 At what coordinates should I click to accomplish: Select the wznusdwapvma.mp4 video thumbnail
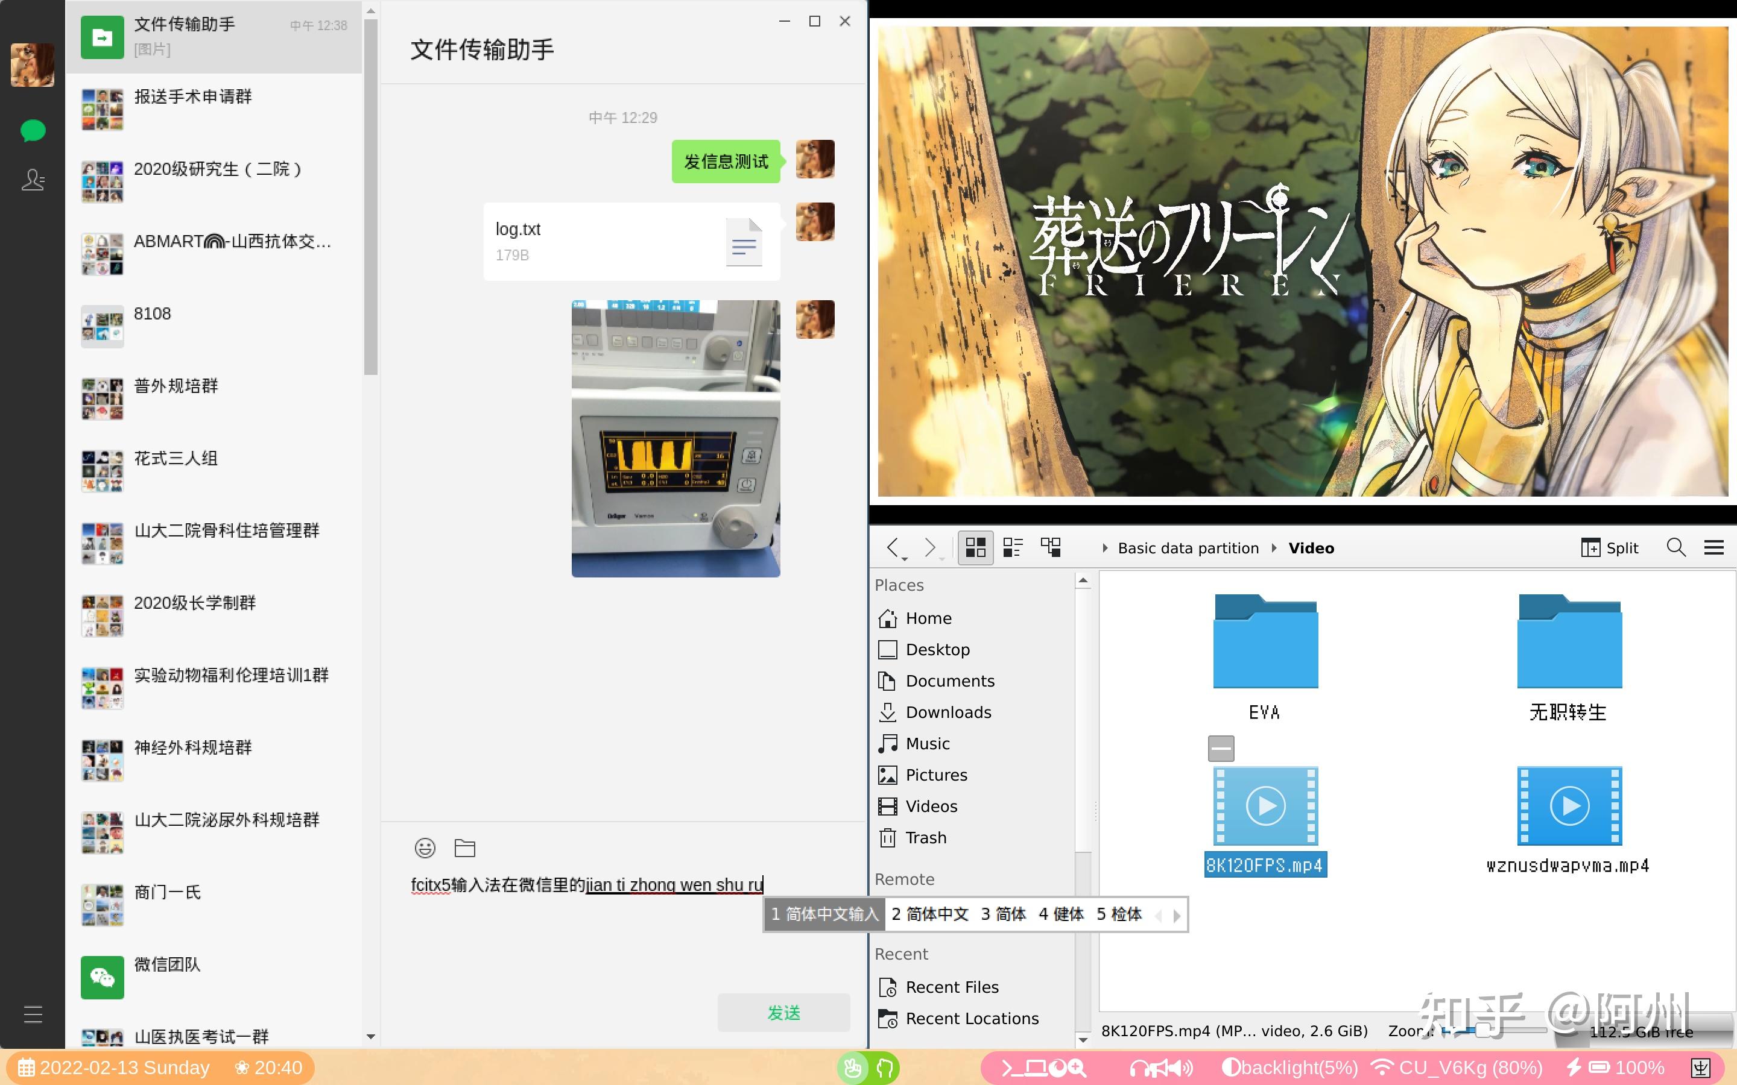1569,806
